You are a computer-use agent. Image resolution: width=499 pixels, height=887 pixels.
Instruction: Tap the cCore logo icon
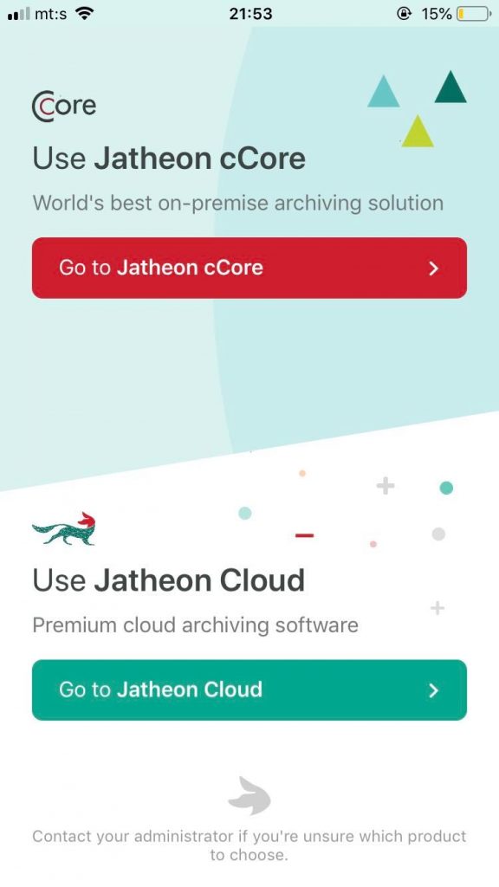click(x=64, y=106)
